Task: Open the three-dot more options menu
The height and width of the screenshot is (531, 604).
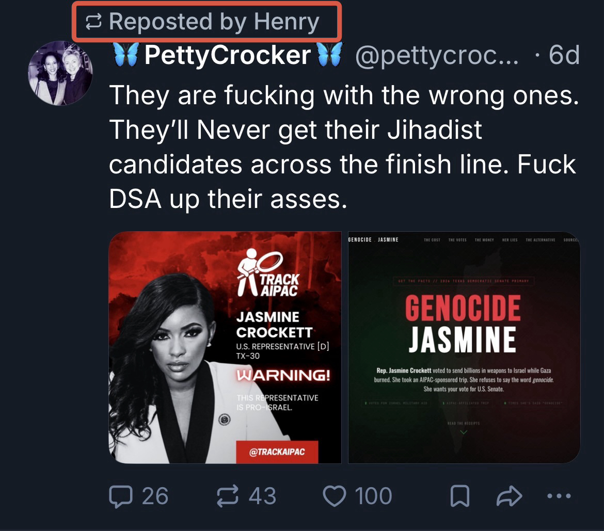Action: tap(559, 496)
